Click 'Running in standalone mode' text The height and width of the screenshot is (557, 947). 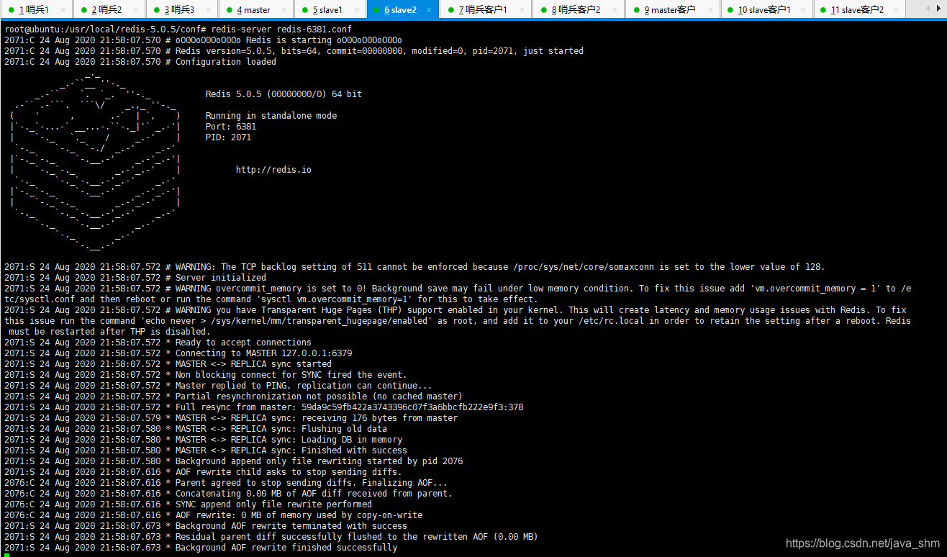(271, 116)
